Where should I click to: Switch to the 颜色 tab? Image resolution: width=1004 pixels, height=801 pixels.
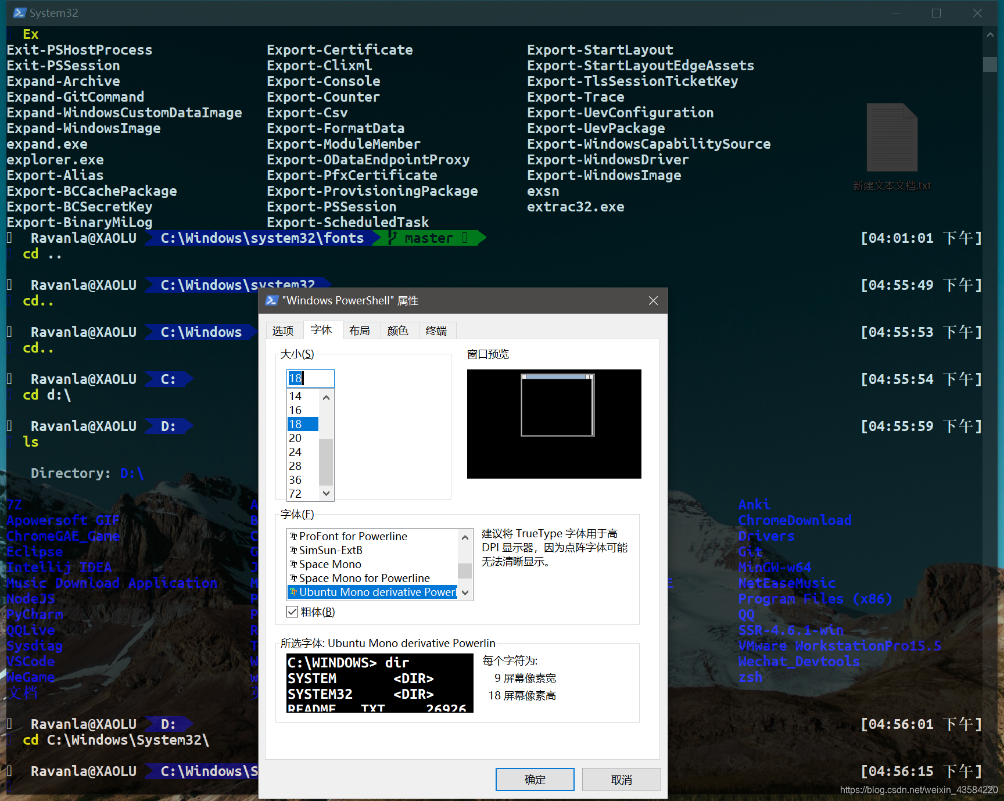(x=398, y=331)
